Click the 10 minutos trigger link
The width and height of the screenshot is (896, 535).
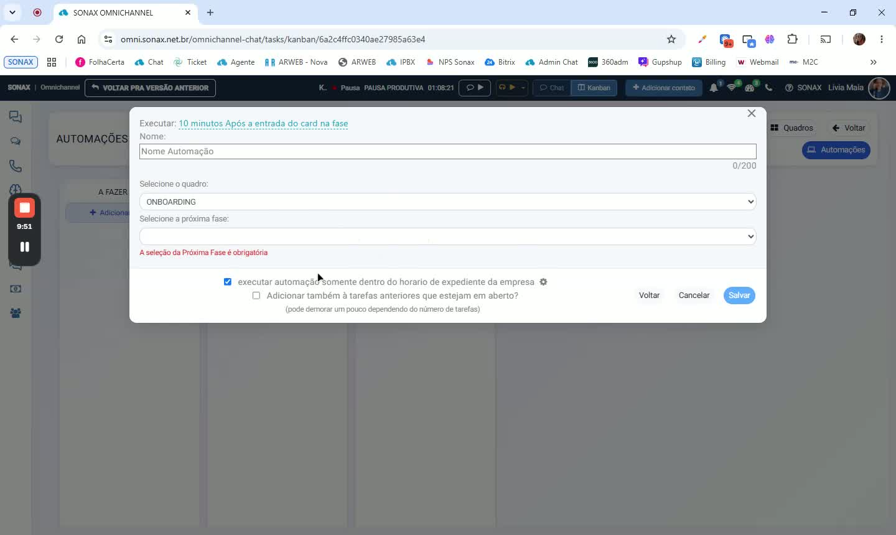[263, 123]
